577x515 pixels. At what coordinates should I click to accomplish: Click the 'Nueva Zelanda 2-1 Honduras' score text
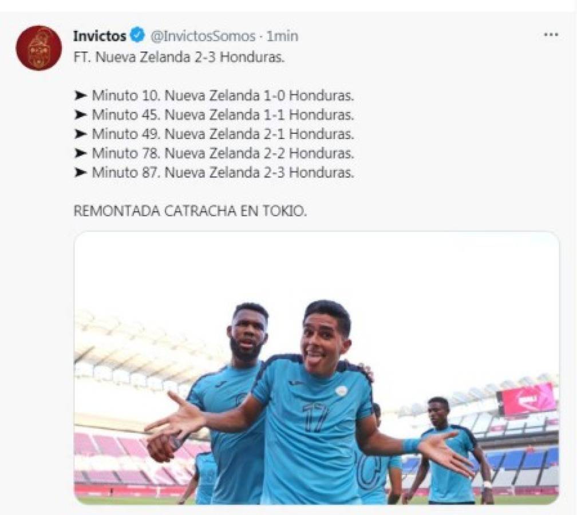tap(259, 134)
